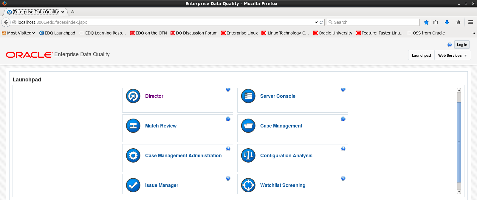Open the Server Console icon
The width and height of the screenshot is (477, 200).
click(248, 96)
